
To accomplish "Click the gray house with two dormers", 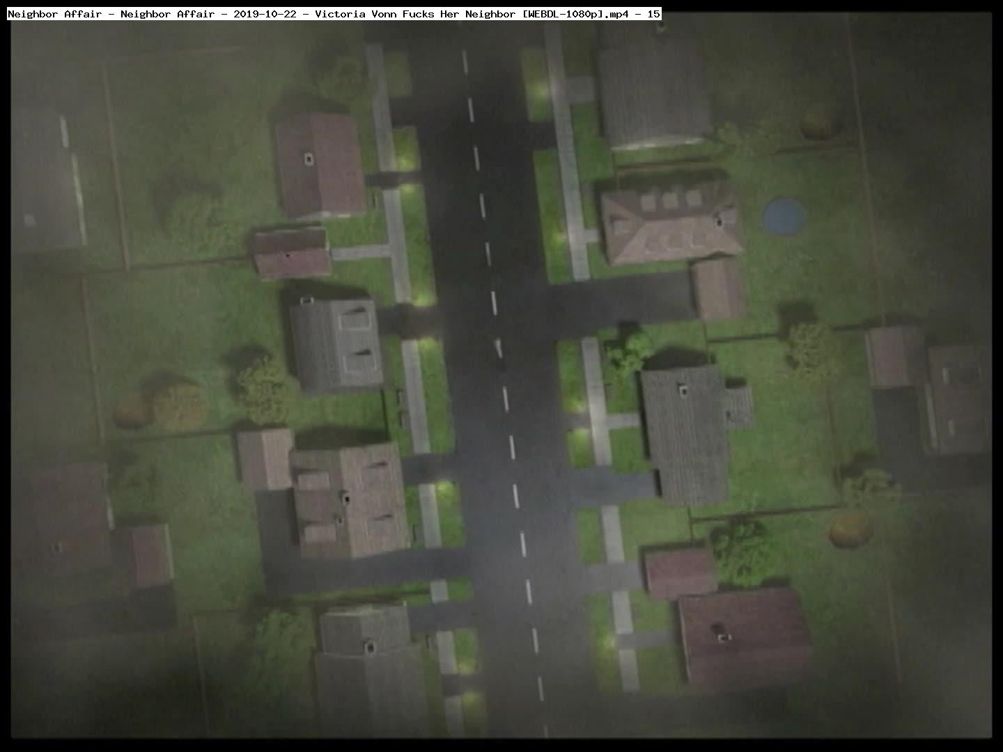I will [x=337, y=345].
